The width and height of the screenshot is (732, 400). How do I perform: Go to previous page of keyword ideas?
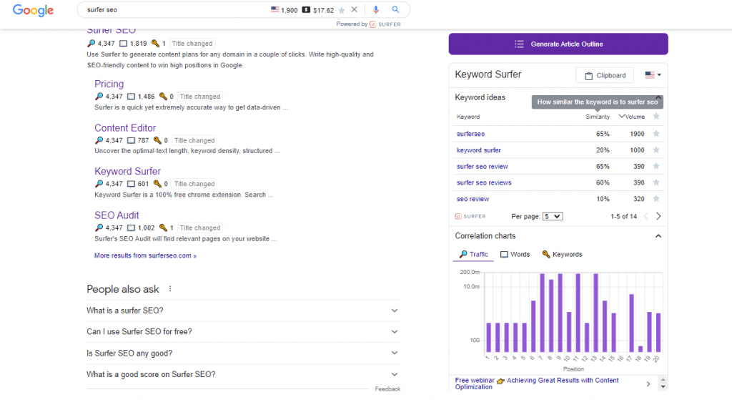[646, 216]
